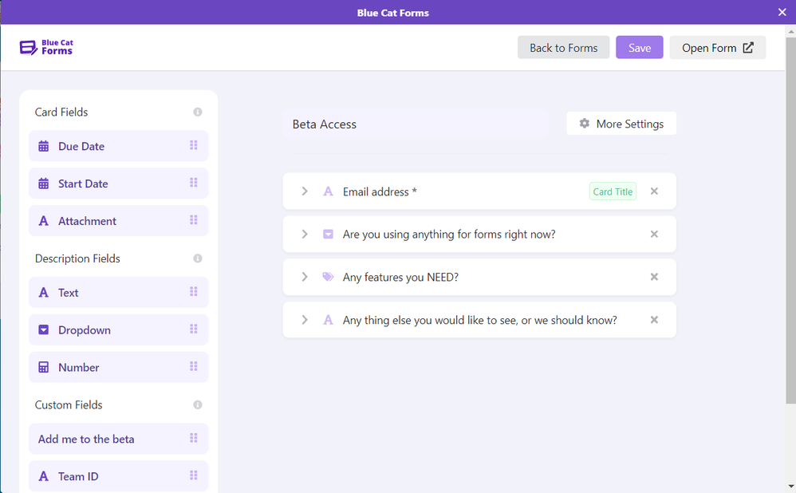Expand the Email address field
The image size is (796, 493).
click(x=305, y=191)
